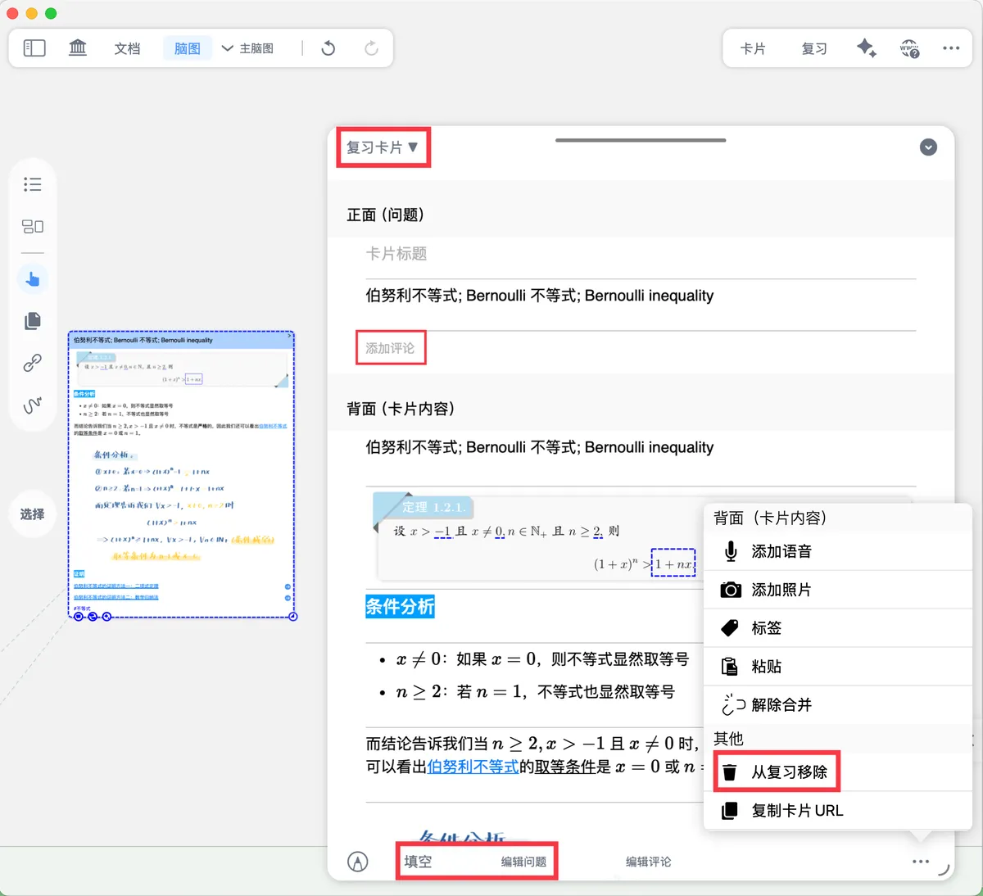Click arrow icon beside 证明方法一 link

(x=288, y=587)
